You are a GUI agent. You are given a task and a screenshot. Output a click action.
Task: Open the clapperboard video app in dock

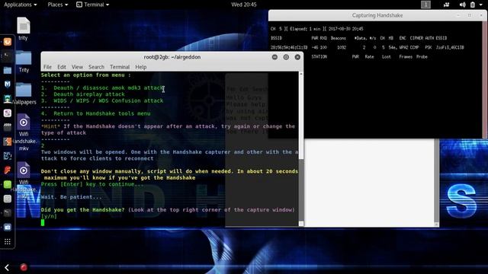(x=8, y=127)
